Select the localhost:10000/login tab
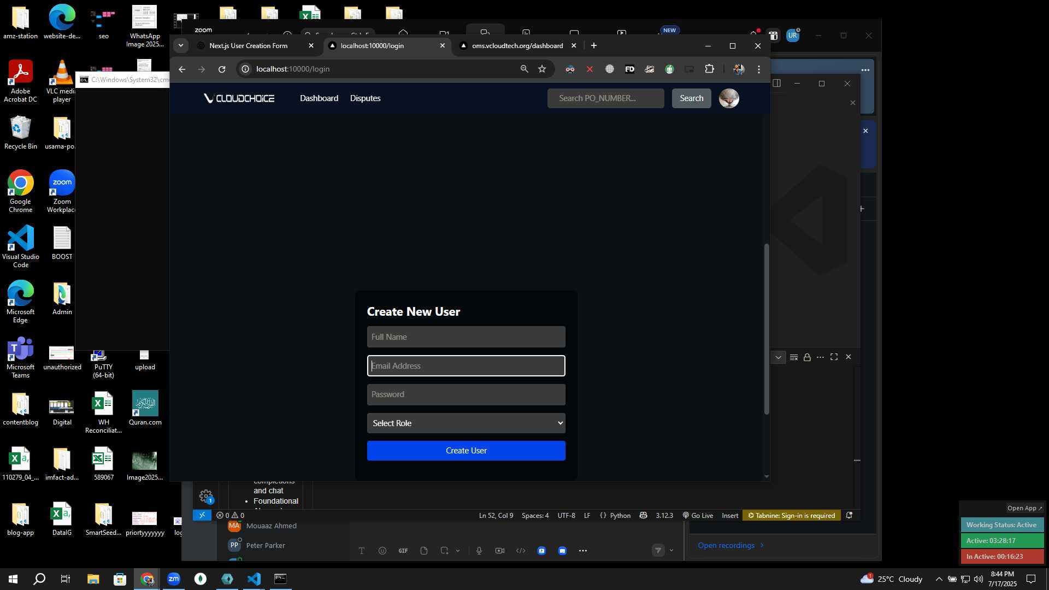This screenshot has width=1049, height=590. [372, 46]
